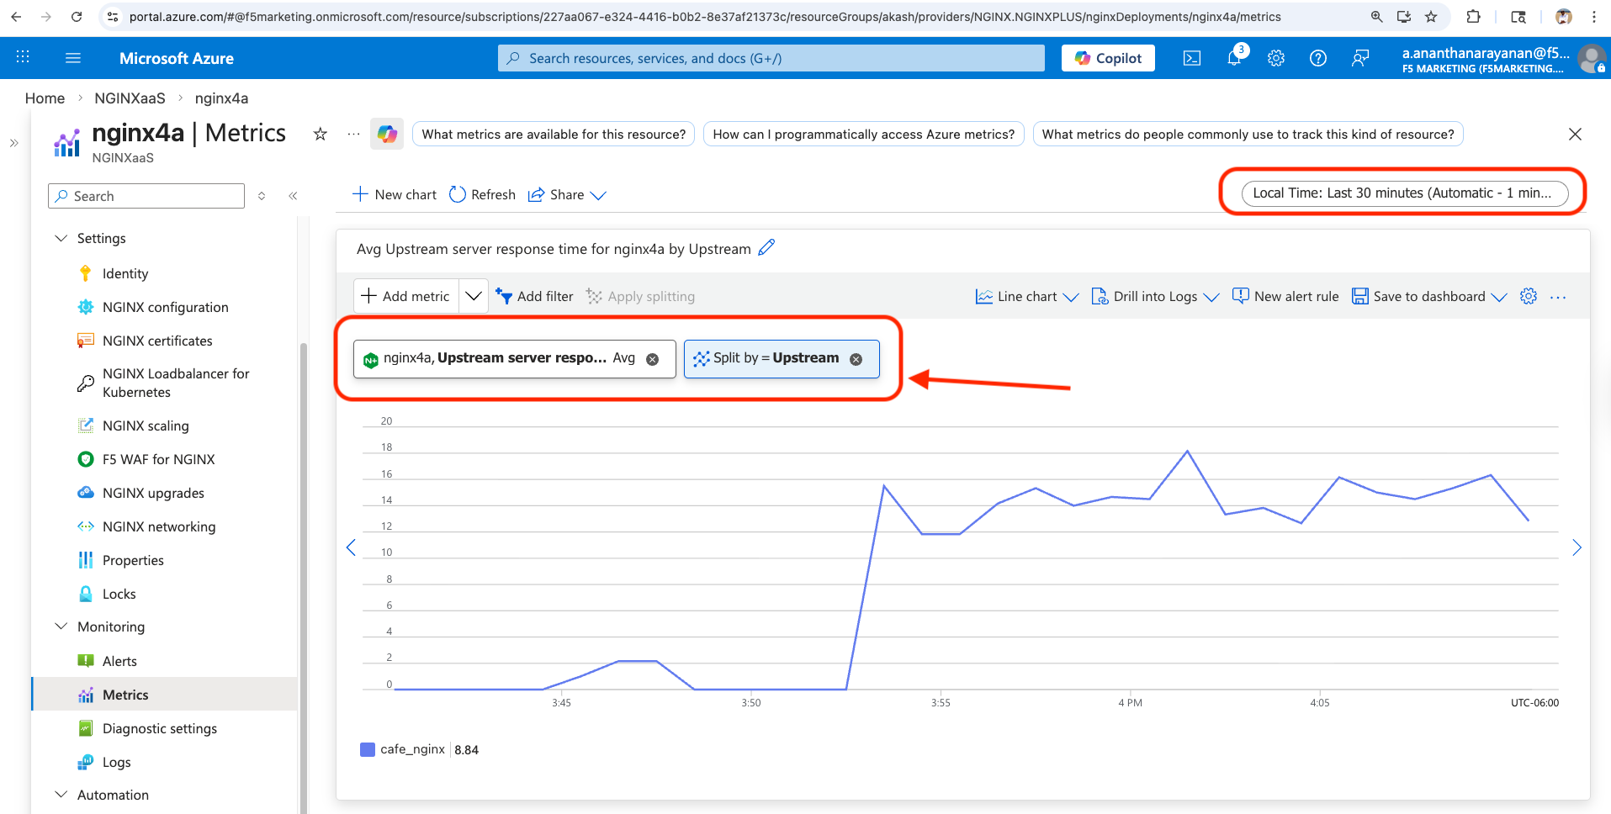Reload the browser page

click(x=77, y=17)
